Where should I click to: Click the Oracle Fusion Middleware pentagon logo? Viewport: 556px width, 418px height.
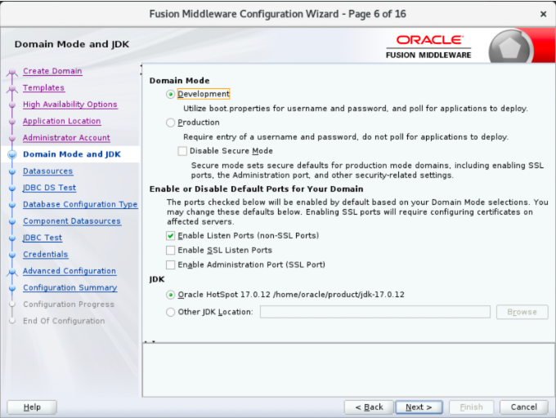pos(510,47)
